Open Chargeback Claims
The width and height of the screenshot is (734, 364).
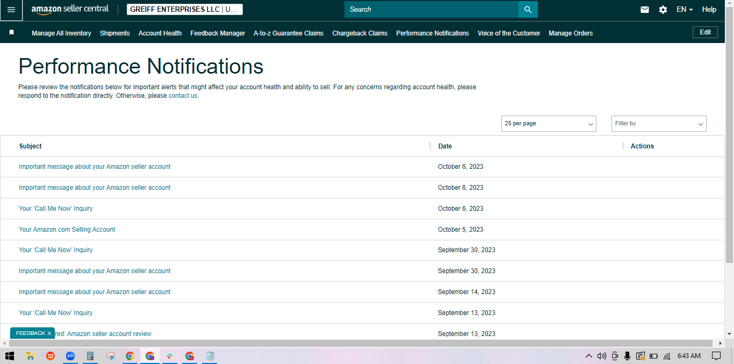click(x=360, y=33)
